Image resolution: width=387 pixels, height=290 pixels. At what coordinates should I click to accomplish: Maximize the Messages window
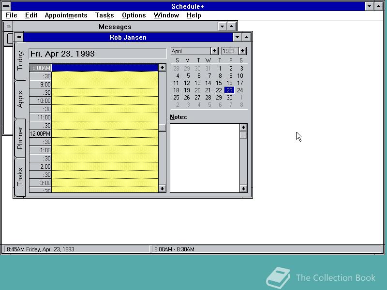pos(231,27)
